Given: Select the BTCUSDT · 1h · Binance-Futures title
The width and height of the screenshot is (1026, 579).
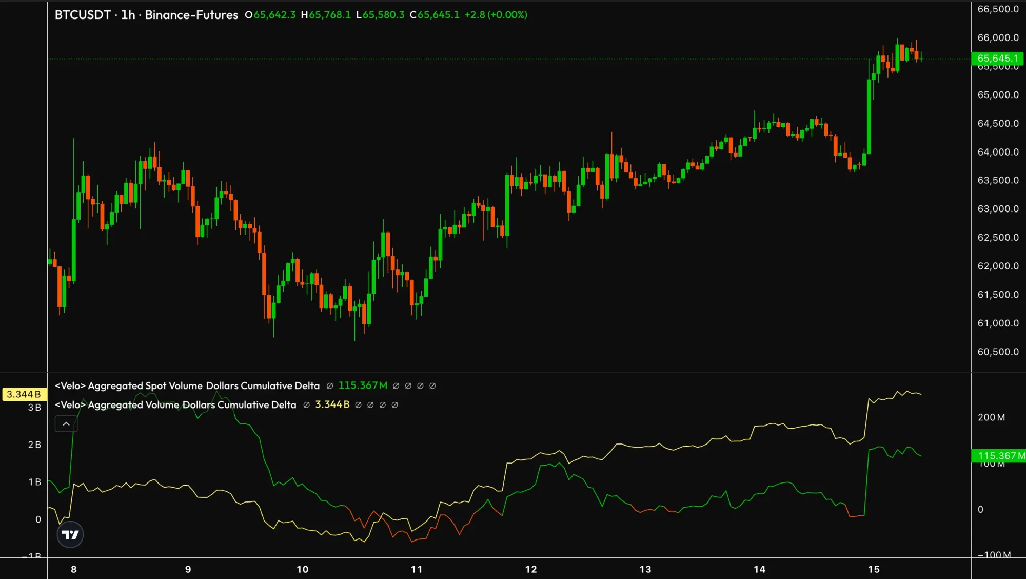Looking at the screenshot, I should click(x=146, y=15).
